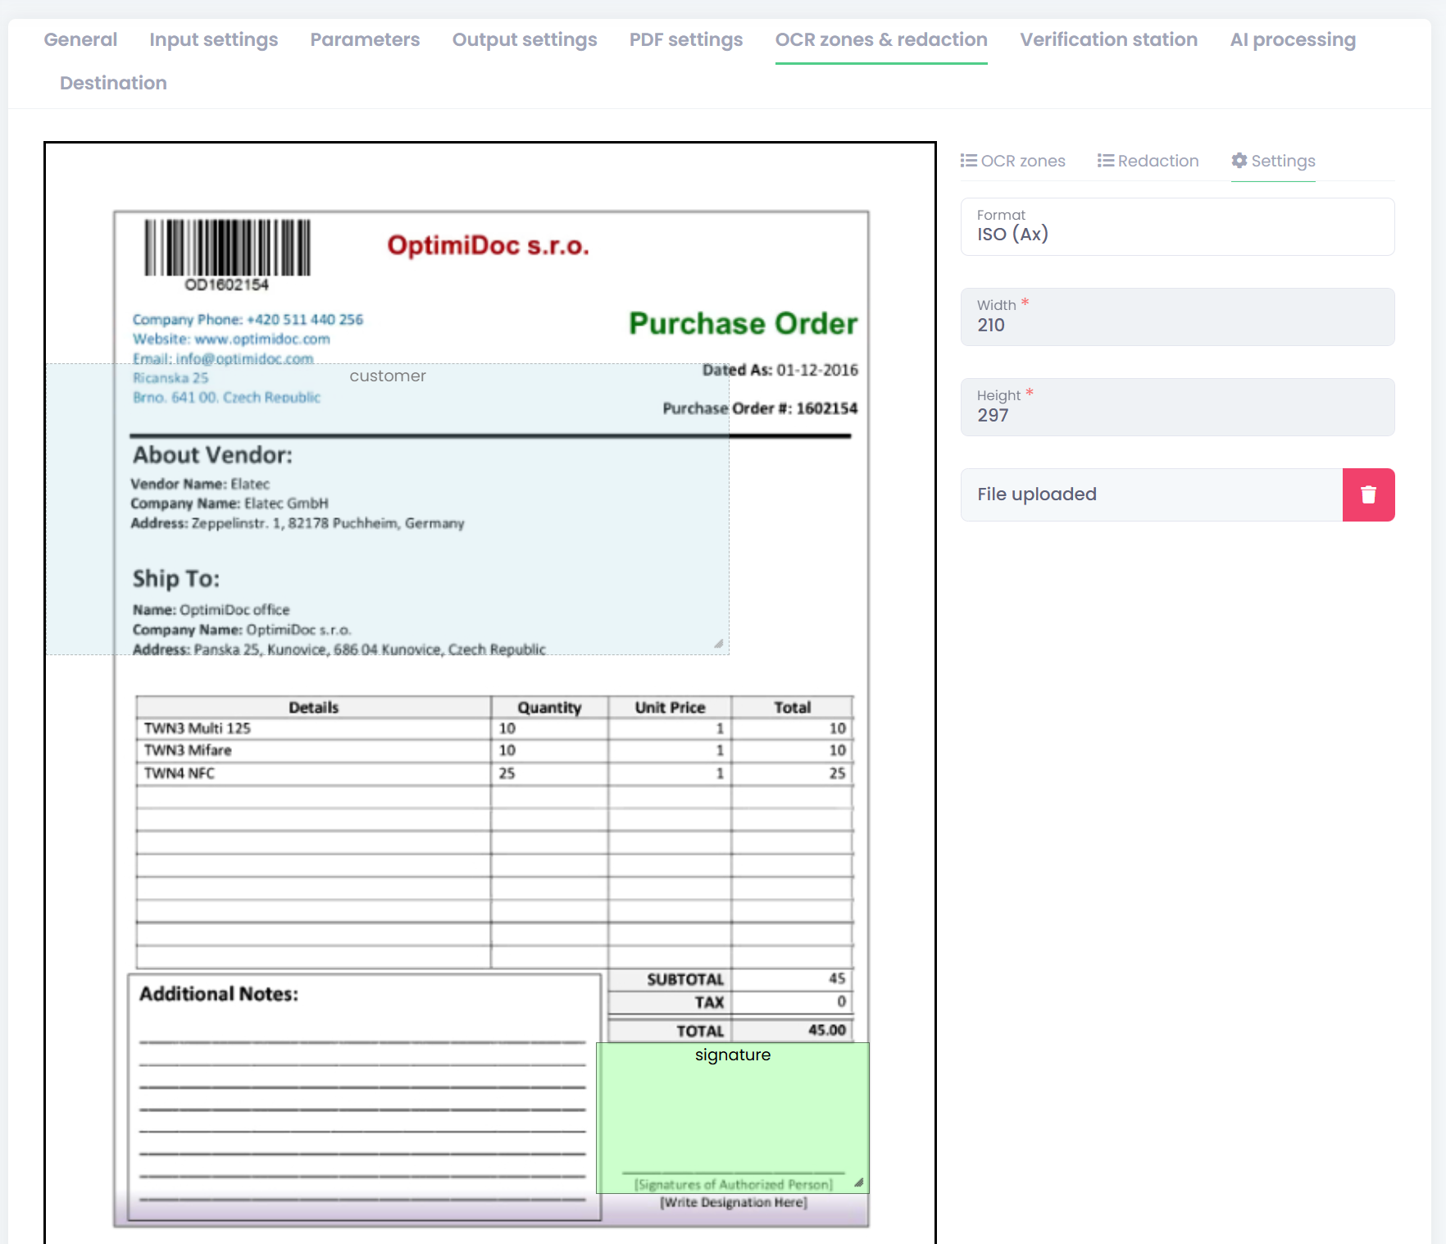Grab the customer zone resize handle
This screenshot has height=1244, width=1446.
[x=719, y=645]
